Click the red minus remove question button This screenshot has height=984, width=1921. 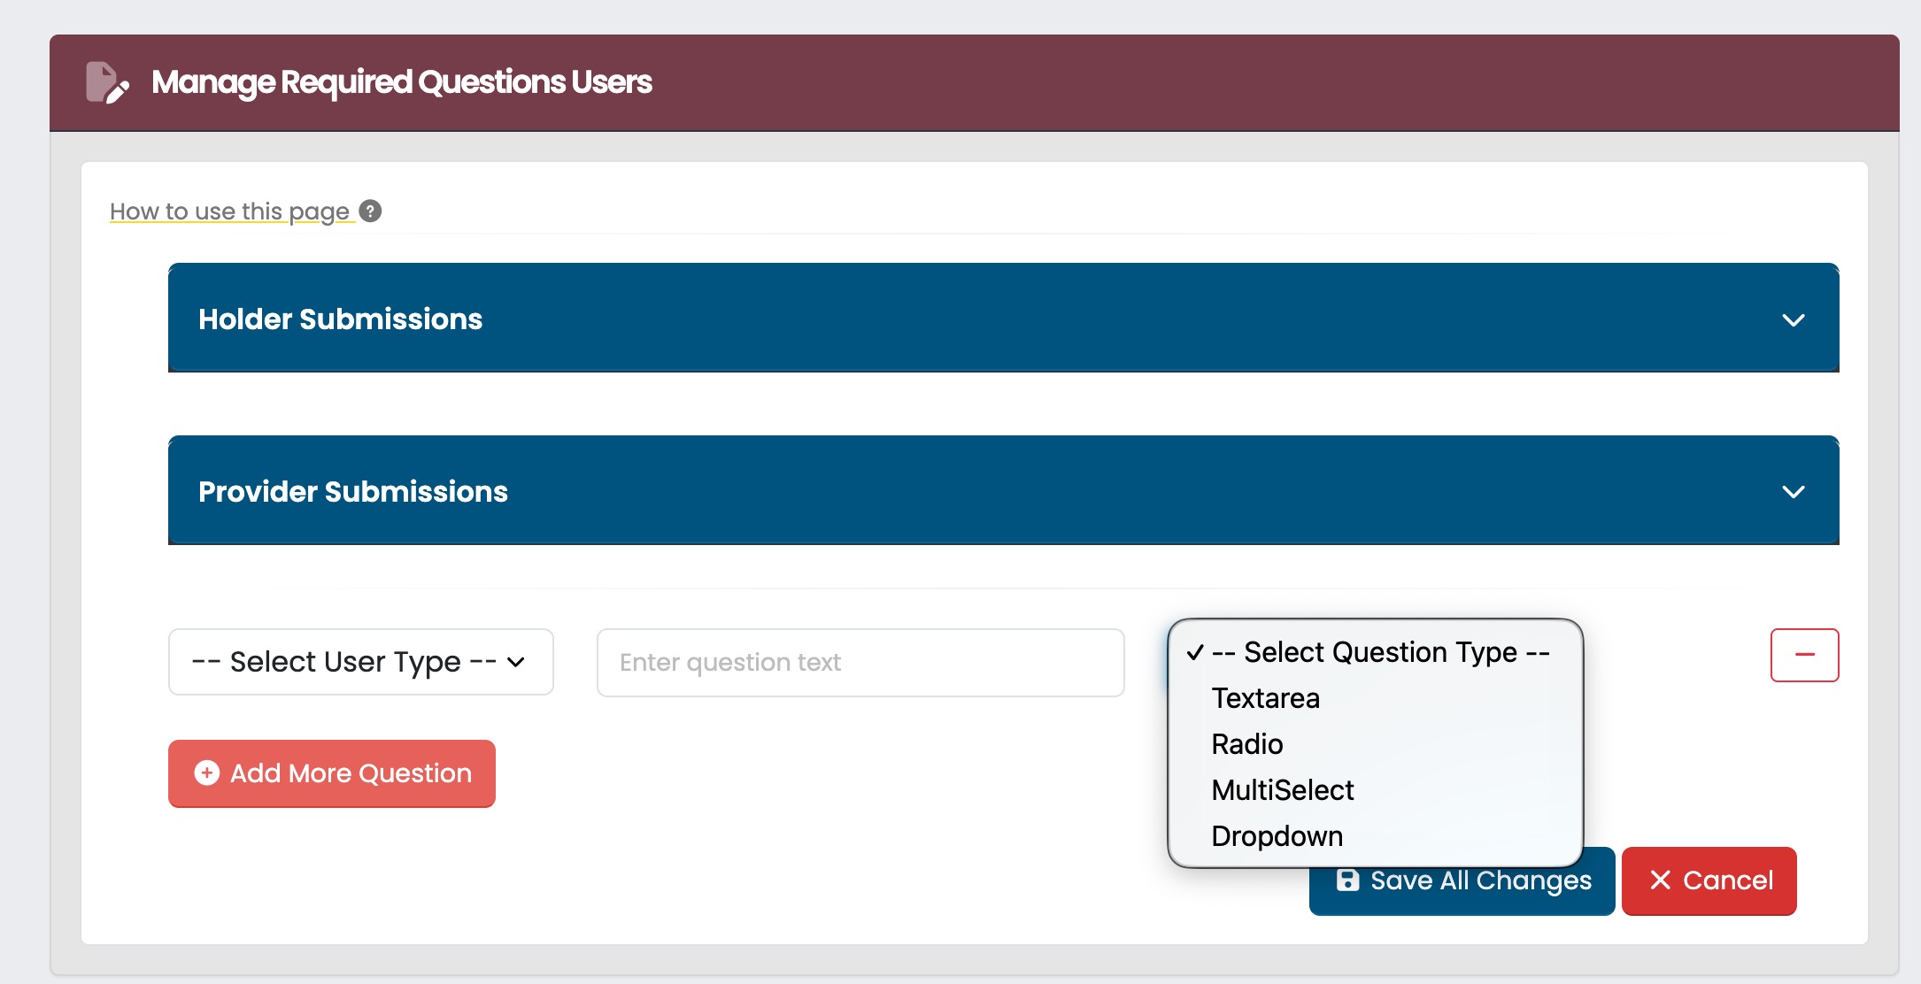[x=1804, y=655]
